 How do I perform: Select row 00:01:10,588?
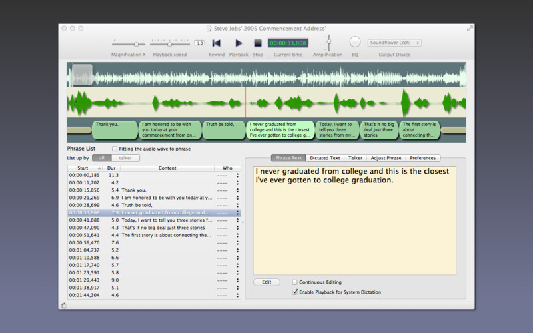point(154,258)
